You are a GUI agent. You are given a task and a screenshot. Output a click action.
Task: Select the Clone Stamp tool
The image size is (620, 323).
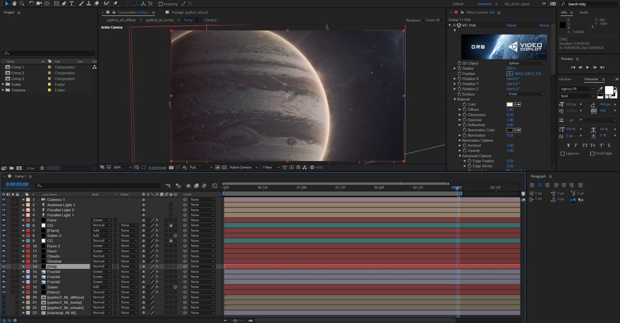88,4
